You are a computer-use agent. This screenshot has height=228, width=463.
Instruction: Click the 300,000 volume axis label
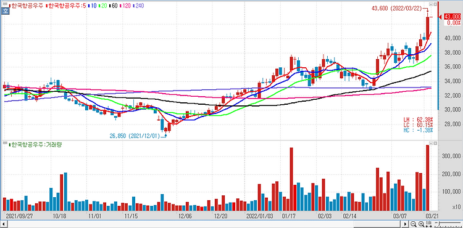click(451, 156)
